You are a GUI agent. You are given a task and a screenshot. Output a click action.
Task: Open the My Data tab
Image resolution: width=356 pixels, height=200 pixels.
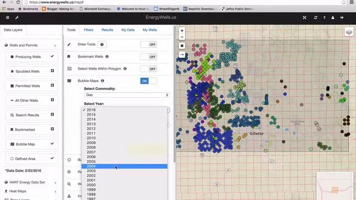[x=128, y=30]
